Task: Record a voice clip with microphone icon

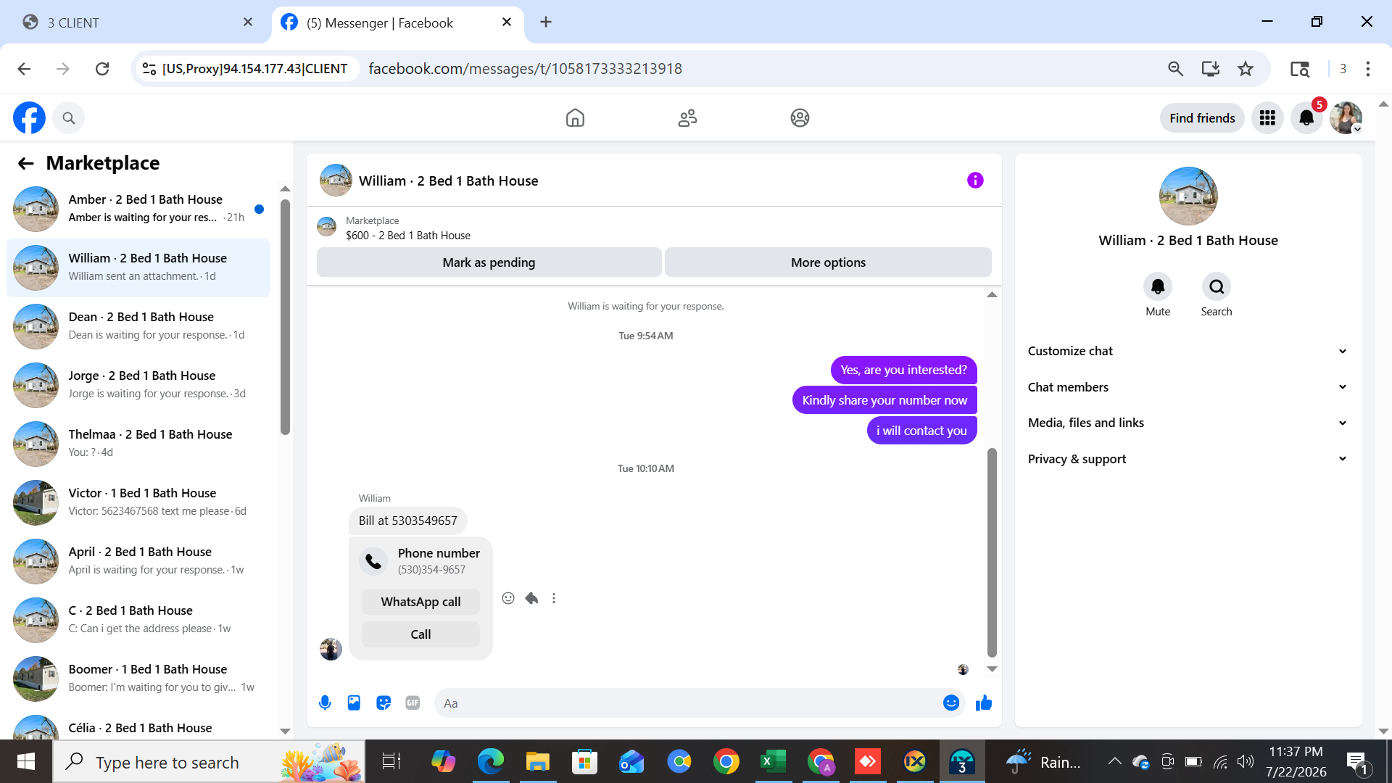Action: (325, 703)
